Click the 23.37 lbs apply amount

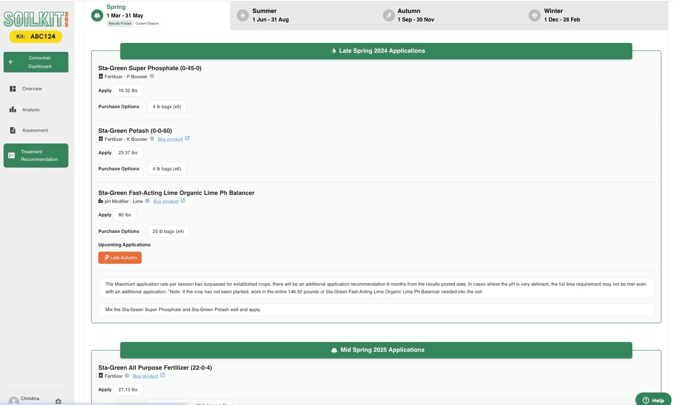pyautogui.click(x=128, y=152)
